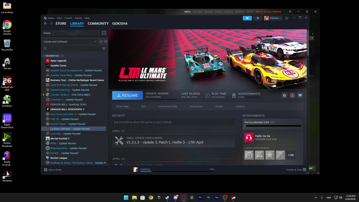Open collections grid view beside Home
Image resolution: width=359 pixels, height=202 pixels.
click(x=104, y=33)
